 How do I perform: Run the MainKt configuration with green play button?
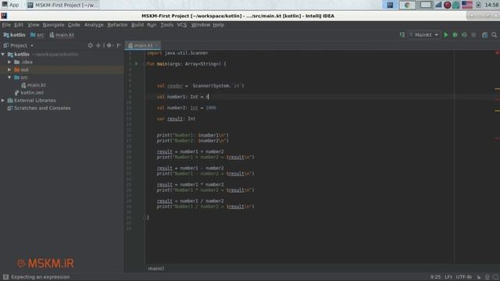pos(446,34)
